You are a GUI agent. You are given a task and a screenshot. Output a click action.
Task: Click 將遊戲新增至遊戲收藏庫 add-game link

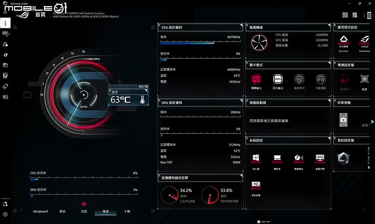point(269,121)
